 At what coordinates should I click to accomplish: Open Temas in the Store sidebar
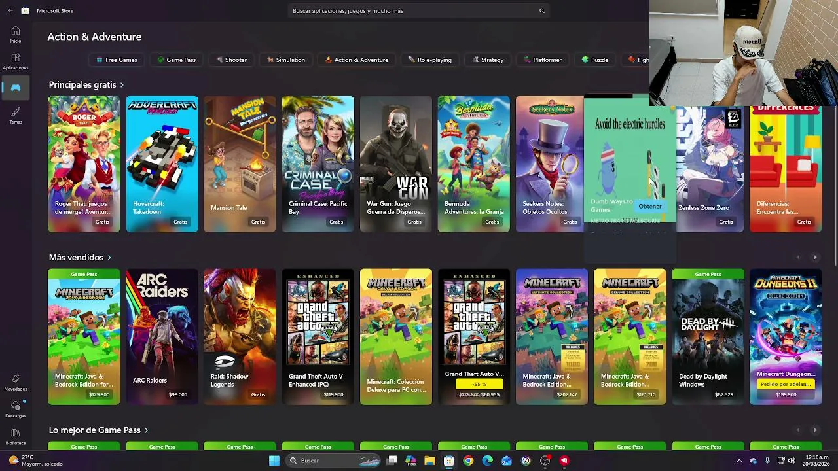16,115
